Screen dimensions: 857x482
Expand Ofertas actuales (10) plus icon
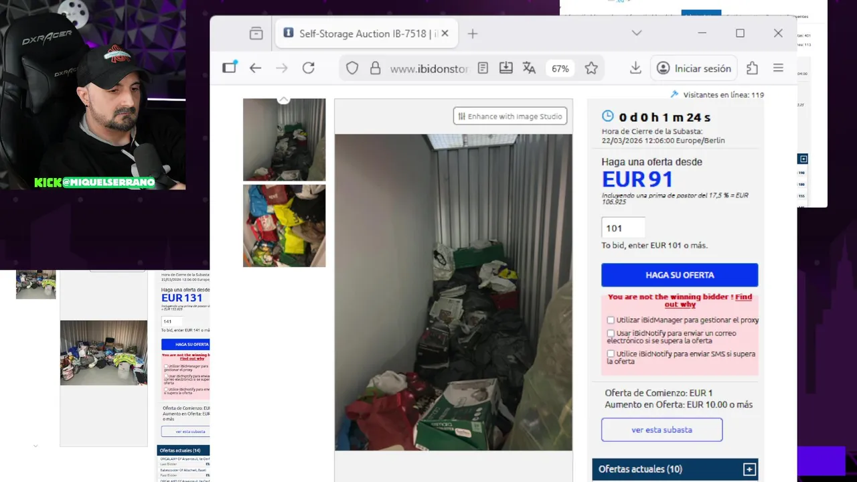[x=749, y=469]
